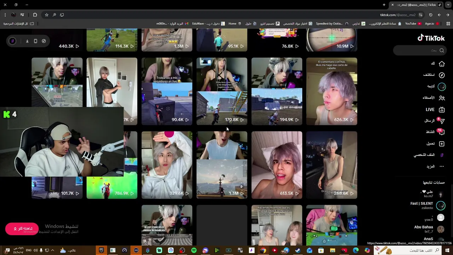Focus the TikTok search field
The image size is (453, 255).
pos(420,50)
